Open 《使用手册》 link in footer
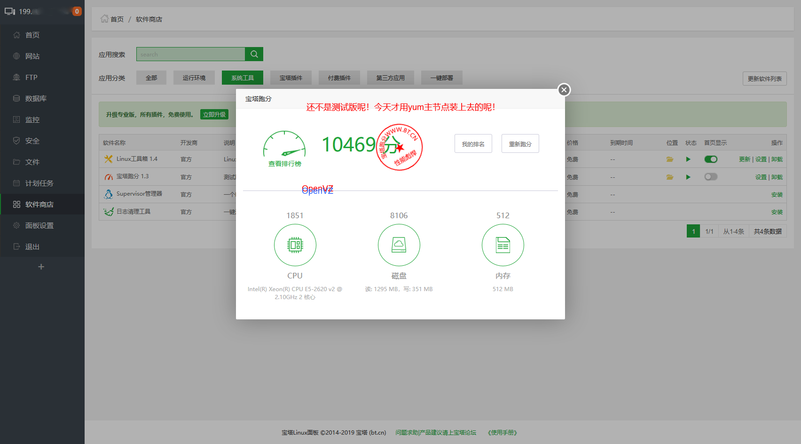Image resolution: width=801 pixels, height=444 pixels. pyautogui.click(x=503, y=433)
